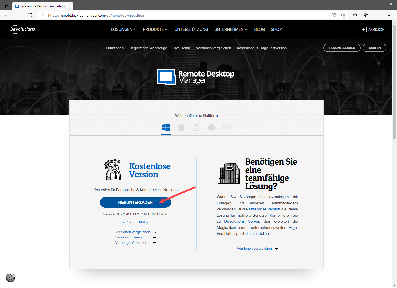Open the Versionshinweise link
Viewport: 397px width, 288px height.
click(129, 237)
